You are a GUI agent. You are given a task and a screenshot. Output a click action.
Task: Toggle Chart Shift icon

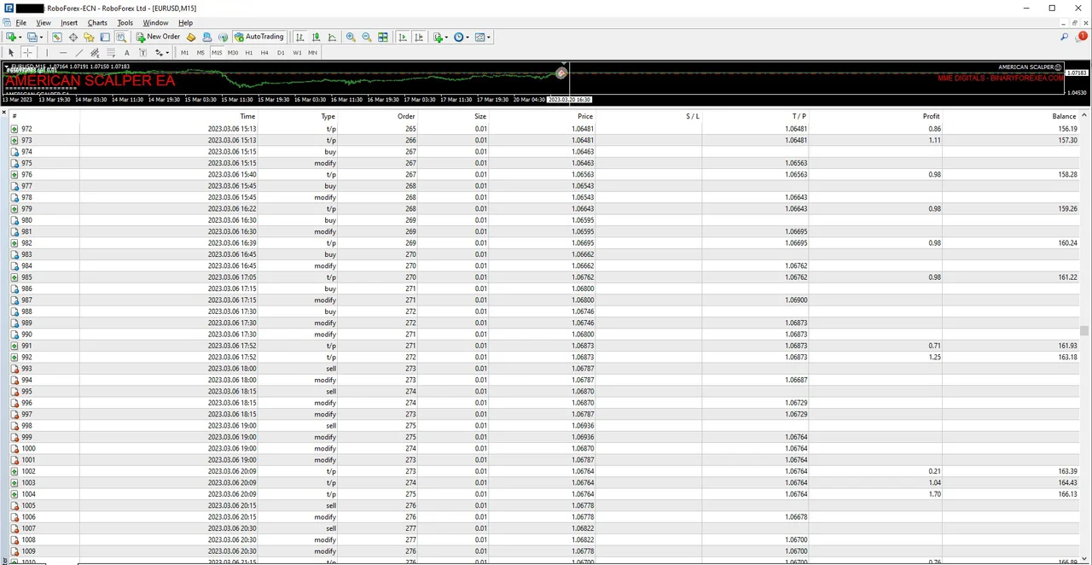pyautogui.click(x=419, y=37)
